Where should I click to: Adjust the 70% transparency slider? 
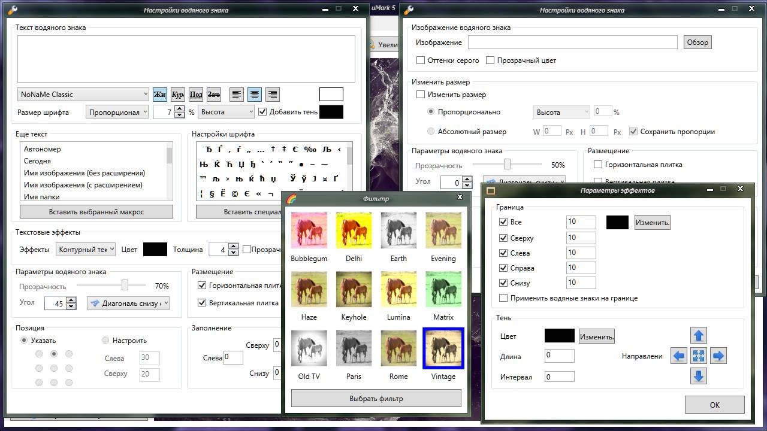125,286
